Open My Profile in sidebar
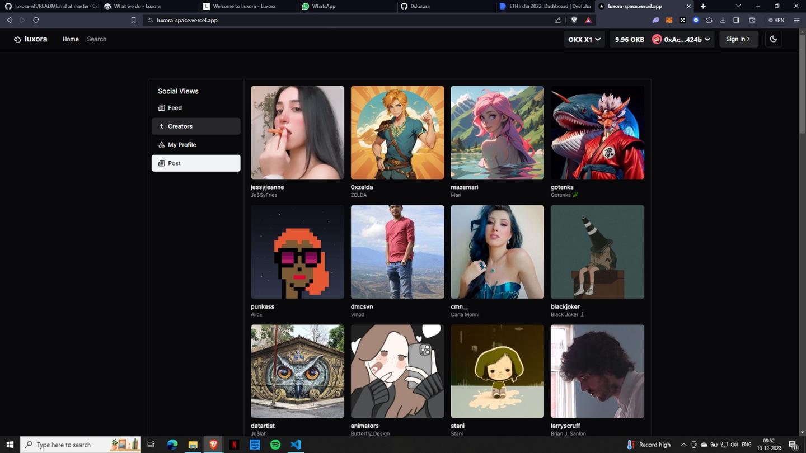The width and height of the screenshot is (806, 453). coord(196,145)
